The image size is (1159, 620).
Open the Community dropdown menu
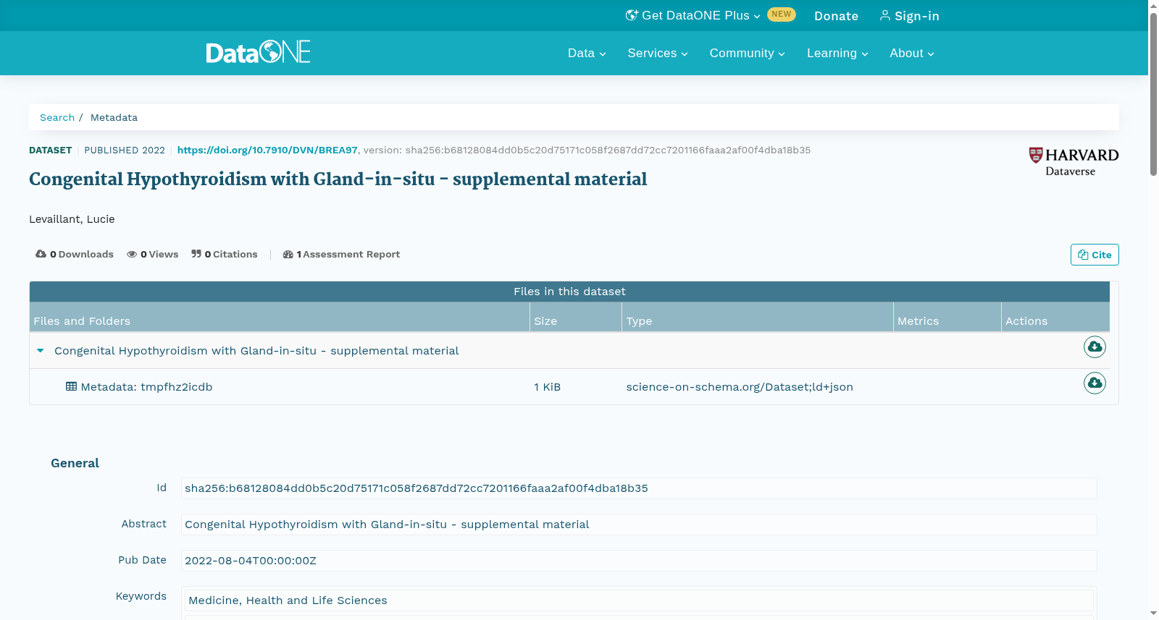(747, 54)
